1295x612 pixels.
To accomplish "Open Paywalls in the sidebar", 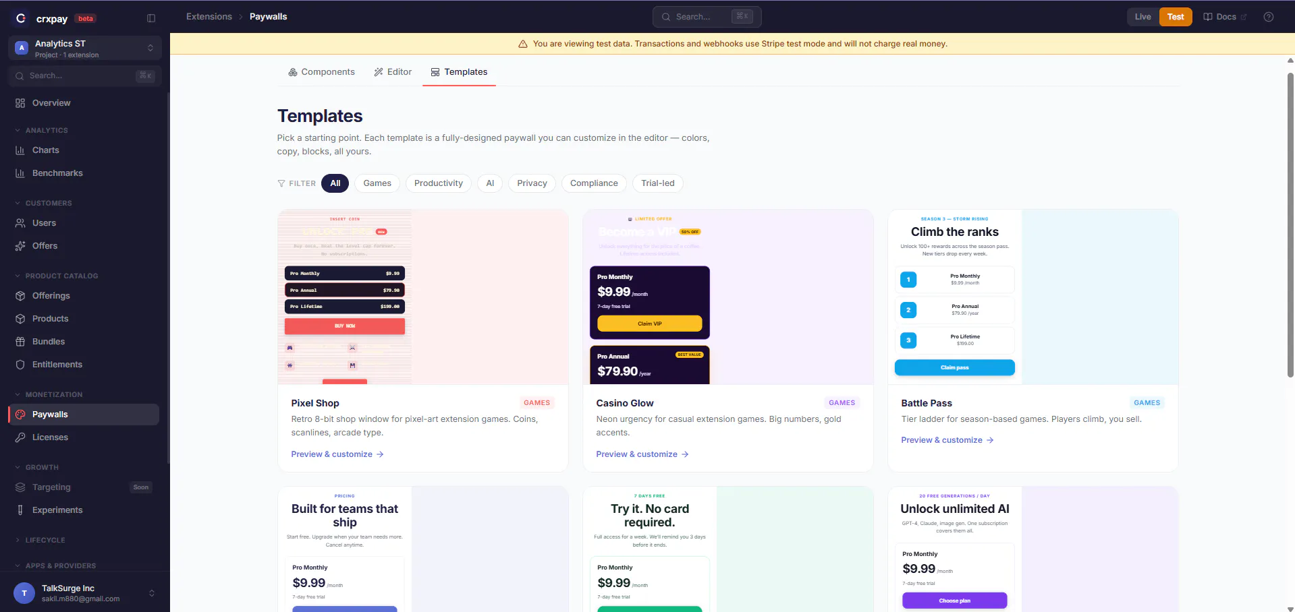I will tap(84, 415).
